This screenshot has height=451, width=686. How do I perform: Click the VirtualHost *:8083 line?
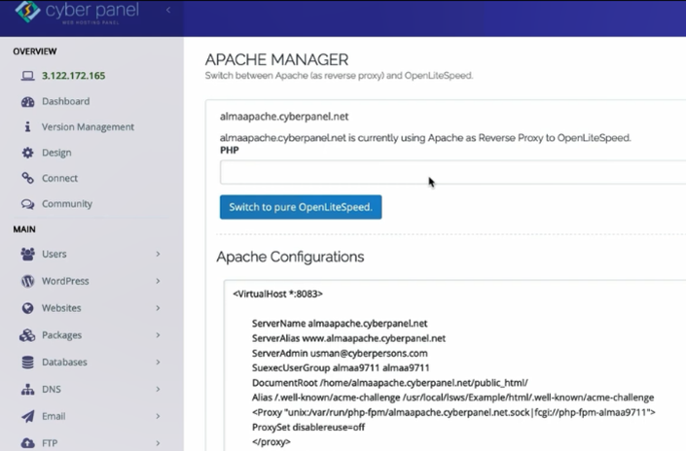tap(278, 294)
